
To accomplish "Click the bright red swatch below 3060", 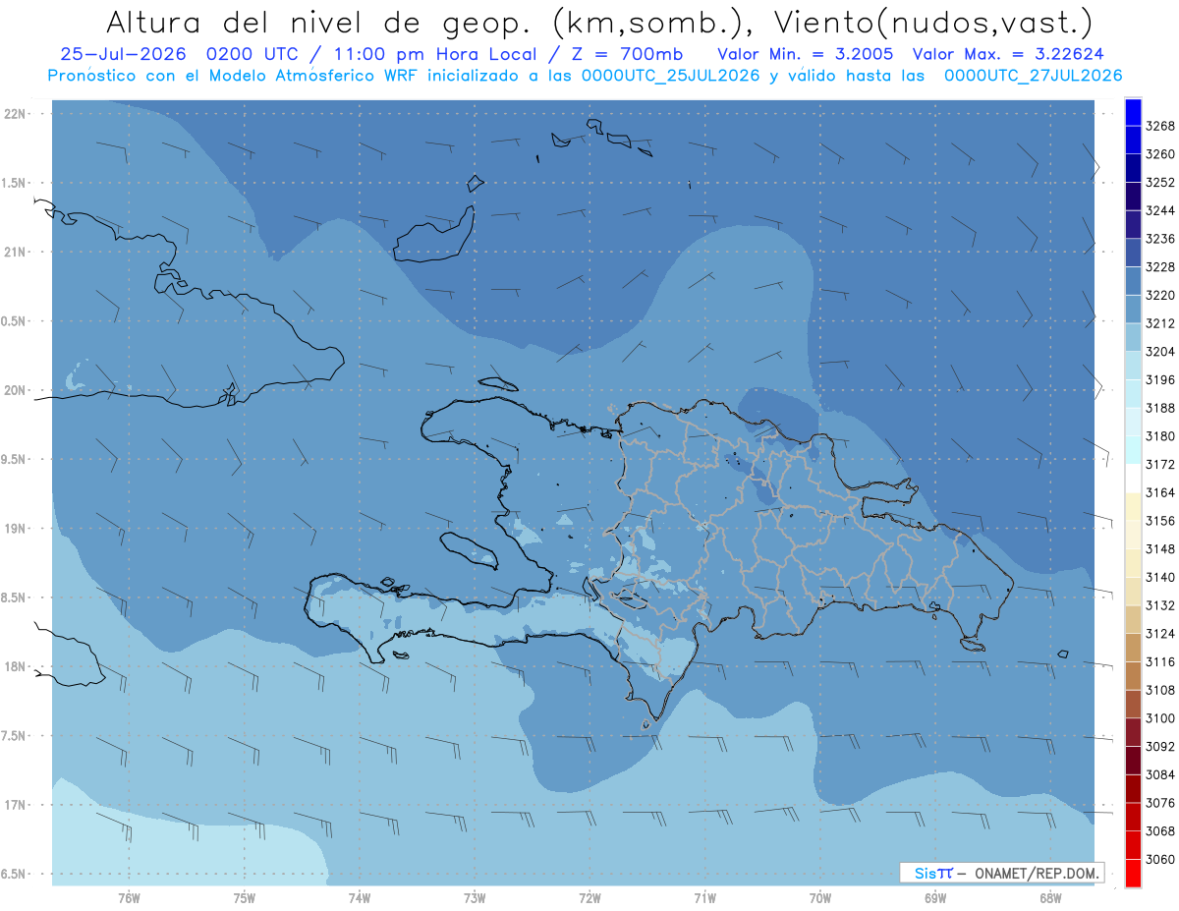I will 1133,873.
